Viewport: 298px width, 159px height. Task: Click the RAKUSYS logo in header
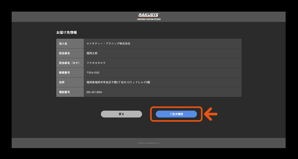(149, 15)
